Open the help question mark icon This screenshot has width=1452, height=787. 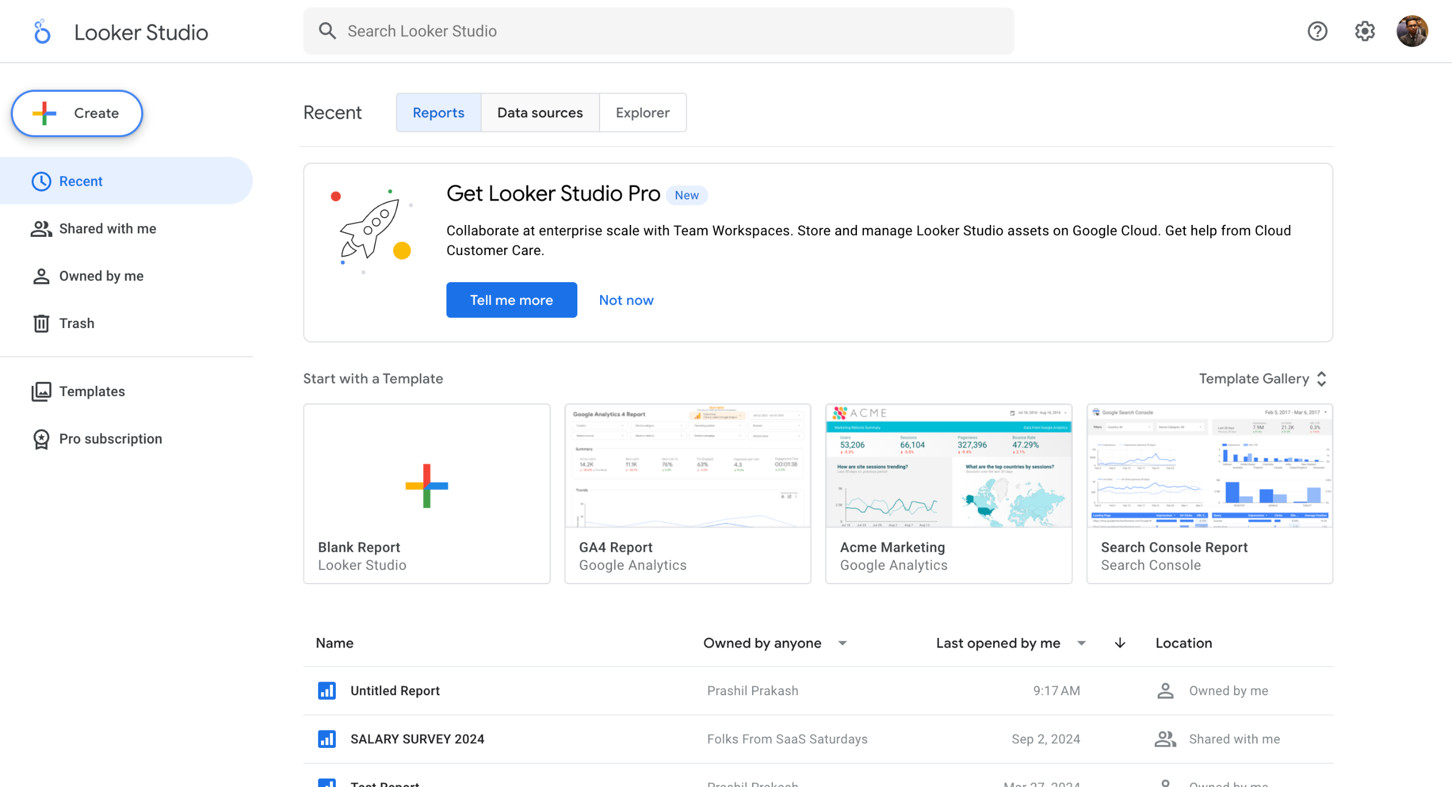pyautogui.click(x=1317, y=31)
